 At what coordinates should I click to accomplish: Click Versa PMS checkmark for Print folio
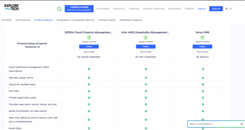(x=203, y=91)
